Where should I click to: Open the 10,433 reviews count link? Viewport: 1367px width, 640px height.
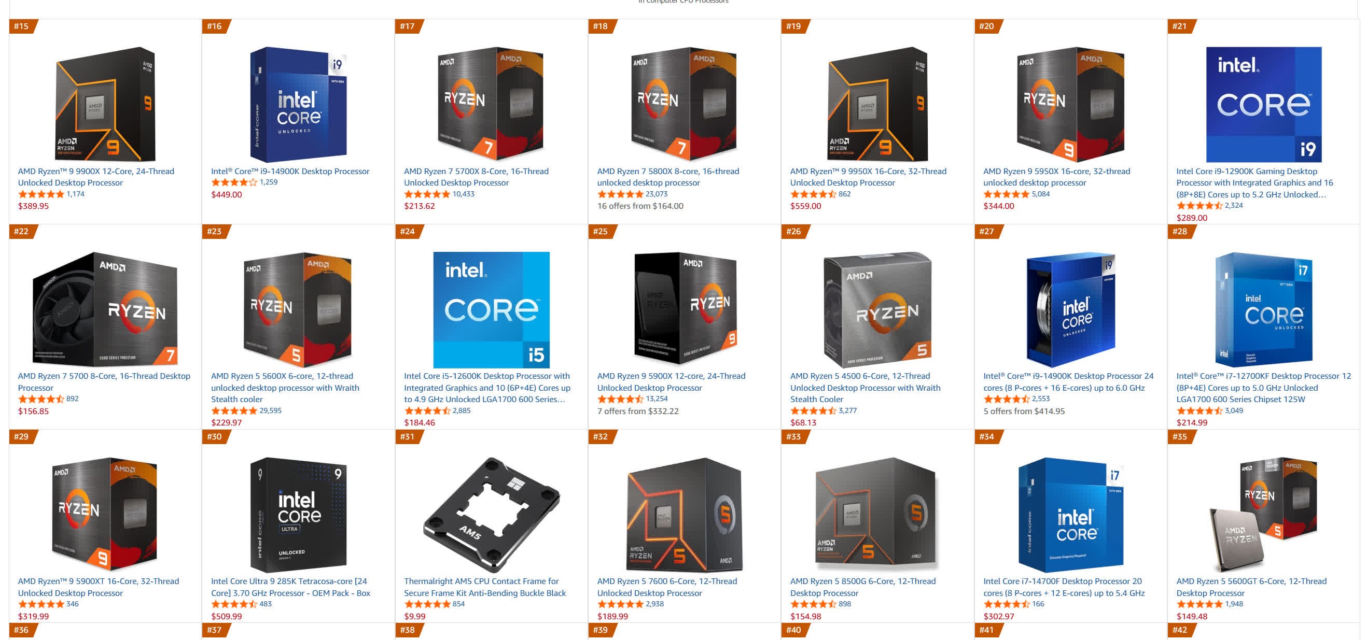463,194
